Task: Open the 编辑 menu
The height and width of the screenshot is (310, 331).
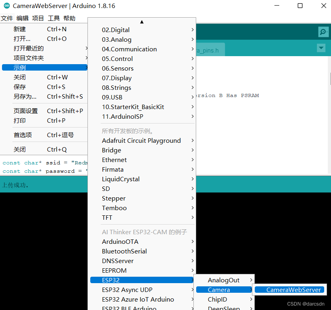Action: pyautogui.click(x=22, y=18)
